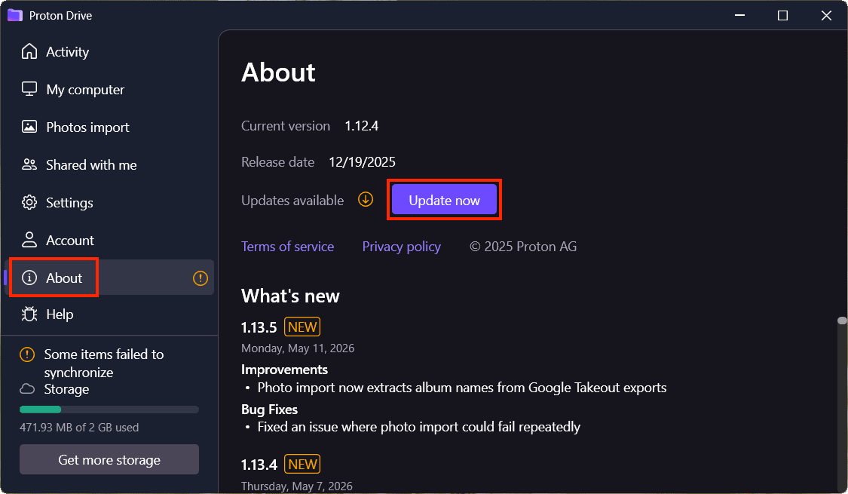Image resolution: width=848 pixels, height=494 pixels.
Task: Click the Google Takeout exports improvement line
Action: pyautogui.click(x=462, y=388)
